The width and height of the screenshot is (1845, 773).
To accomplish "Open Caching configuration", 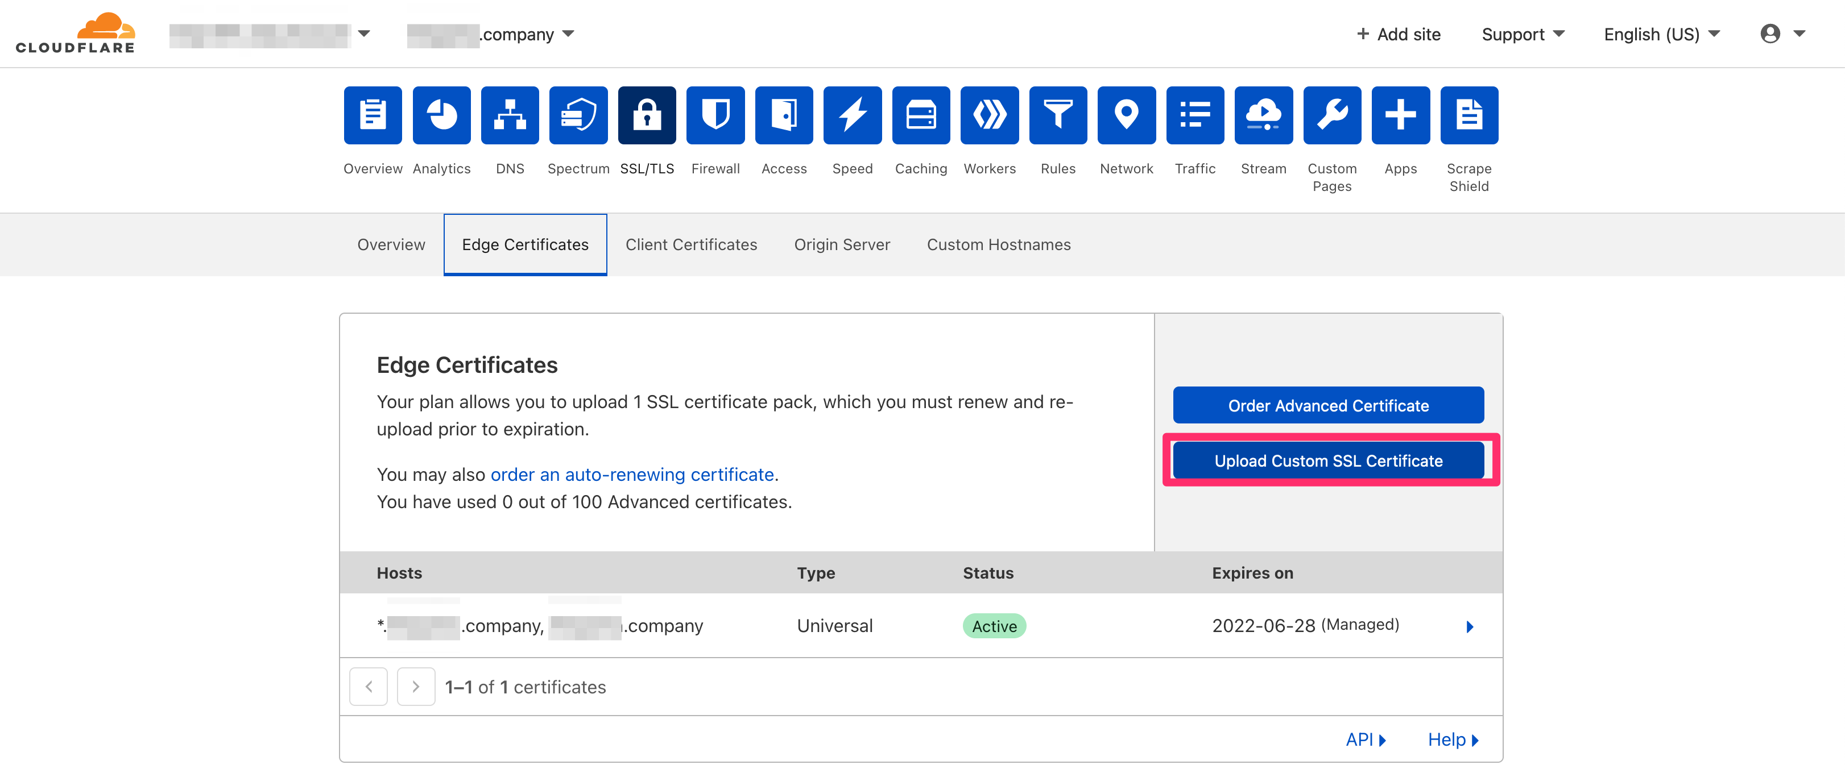I will click(921, 115).
